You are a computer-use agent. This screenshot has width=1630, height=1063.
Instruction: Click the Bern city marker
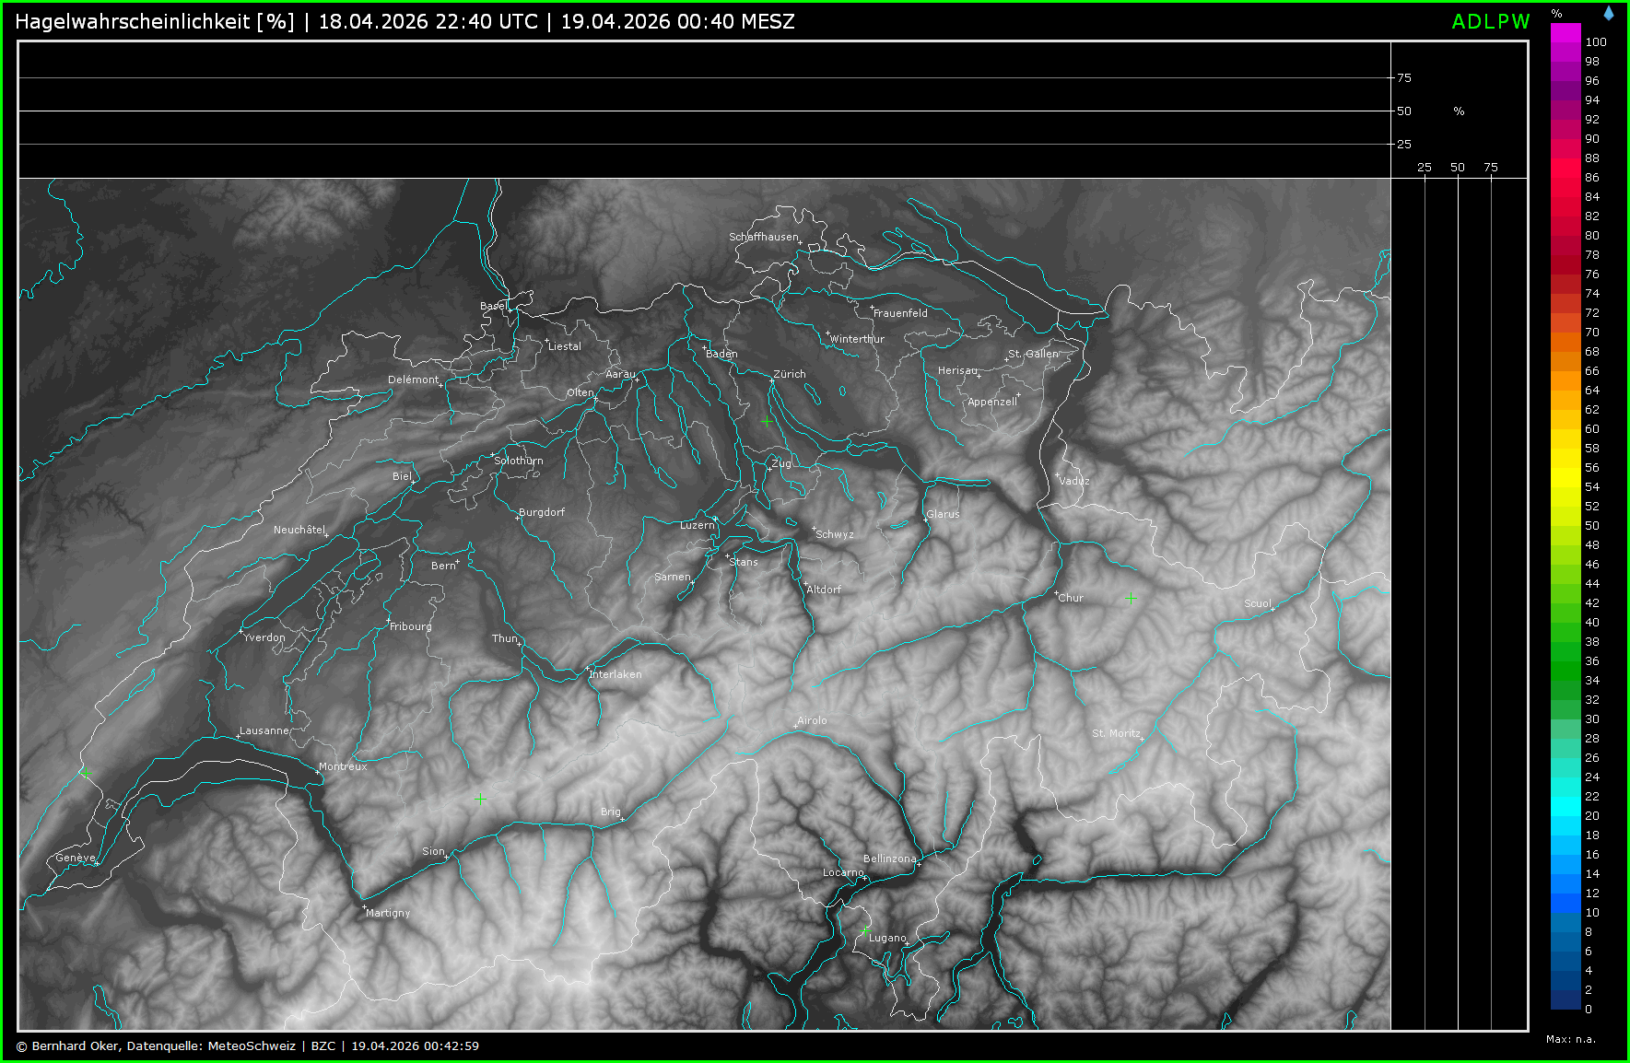click(x=457, y=561)
